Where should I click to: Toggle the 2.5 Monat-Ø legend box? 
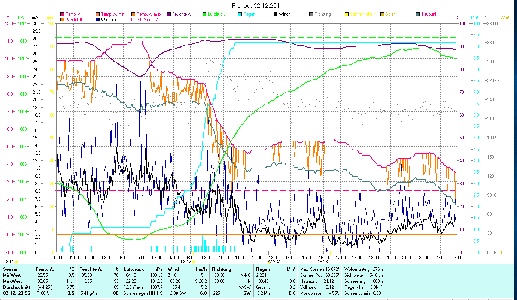coord(133,19)
